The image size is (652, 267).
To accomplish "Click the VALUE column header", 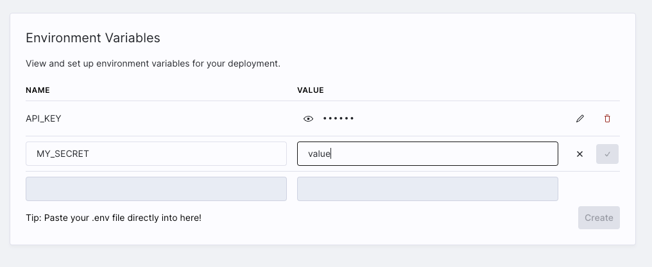I will (x=310, y=90).
